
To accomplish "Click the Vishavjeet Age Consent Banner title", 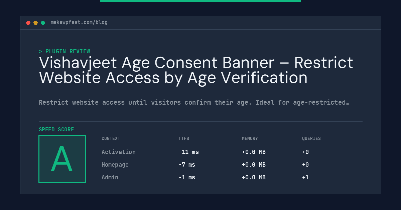I will [x=196, y=70].
